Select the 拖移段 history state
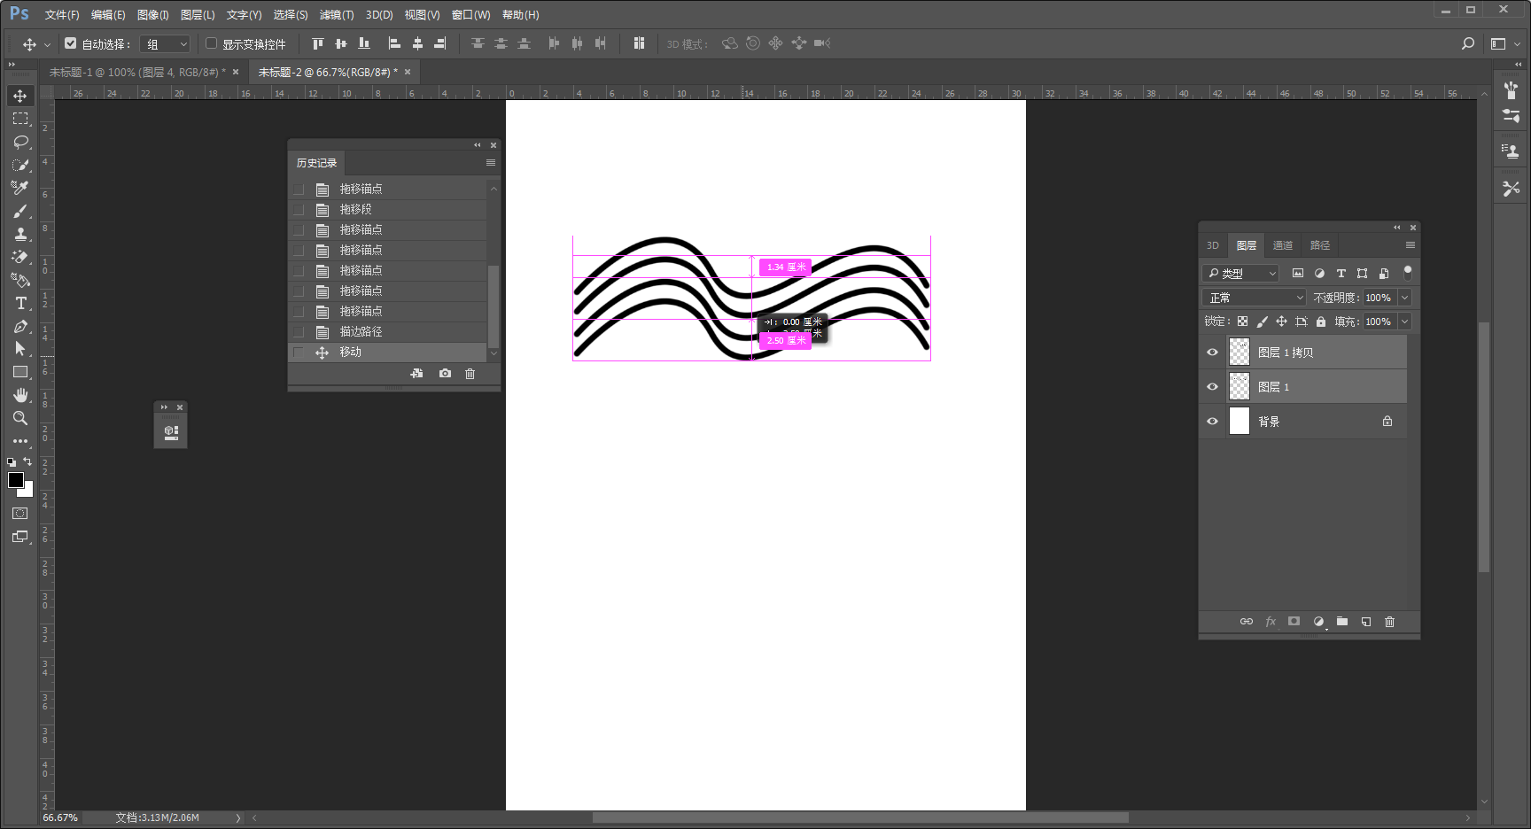This screenshot has width=1531, height=829. (389, 210)
